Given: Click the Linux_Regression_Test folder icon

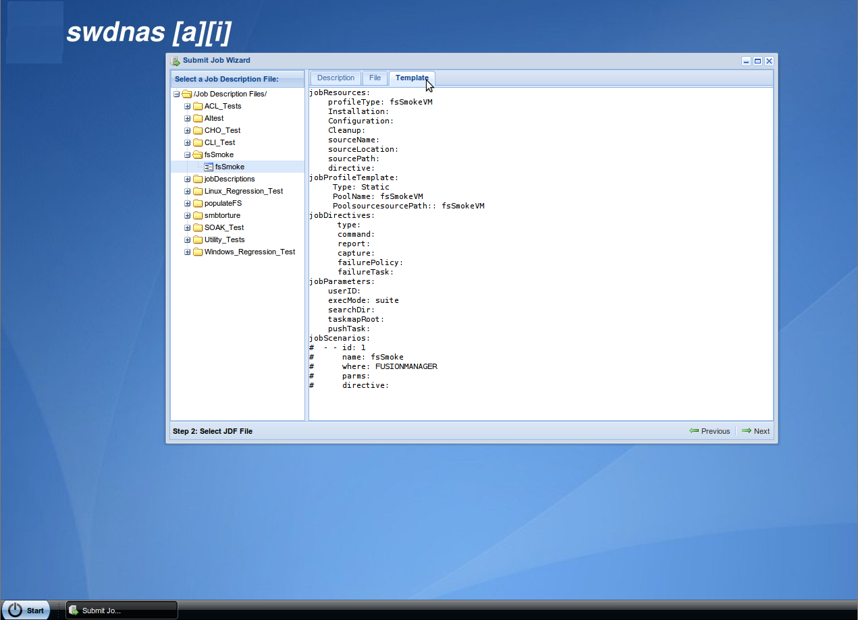Looking at the screenshot, I should tap(198, 191).
